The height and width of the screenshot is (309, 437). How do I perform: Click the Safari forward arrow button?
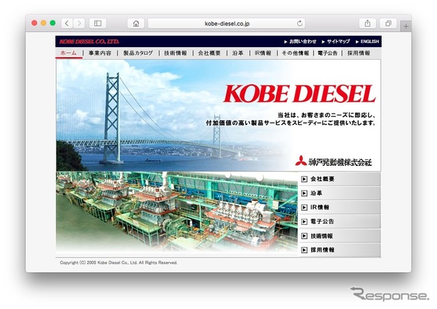pos(79,23)
